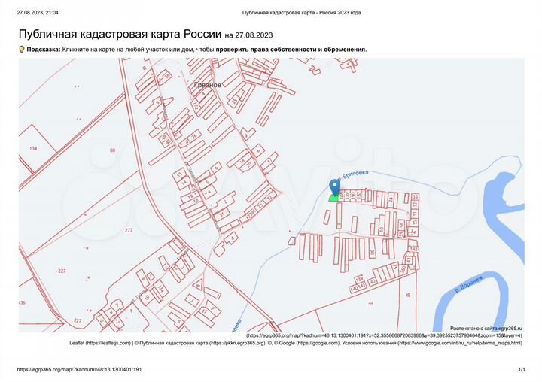Select parcel number 142
542x382 pixels.
click(x=413, y=249)
